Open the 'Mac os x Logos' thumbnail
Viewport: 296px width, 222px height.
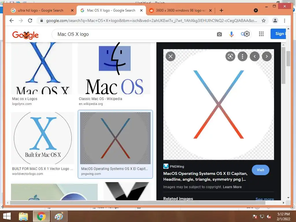tap(42, 68)
